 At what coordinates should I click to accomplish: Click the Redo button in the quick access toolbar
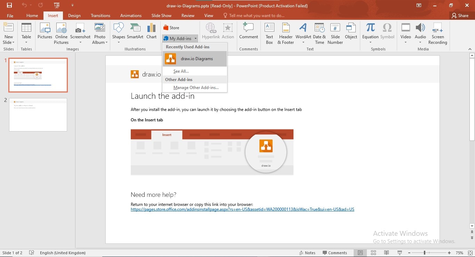(41, 5)
